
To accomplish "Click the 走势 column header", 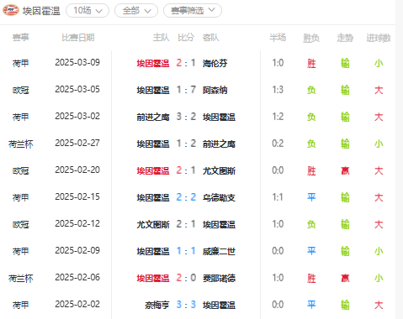I will (345, 38).
